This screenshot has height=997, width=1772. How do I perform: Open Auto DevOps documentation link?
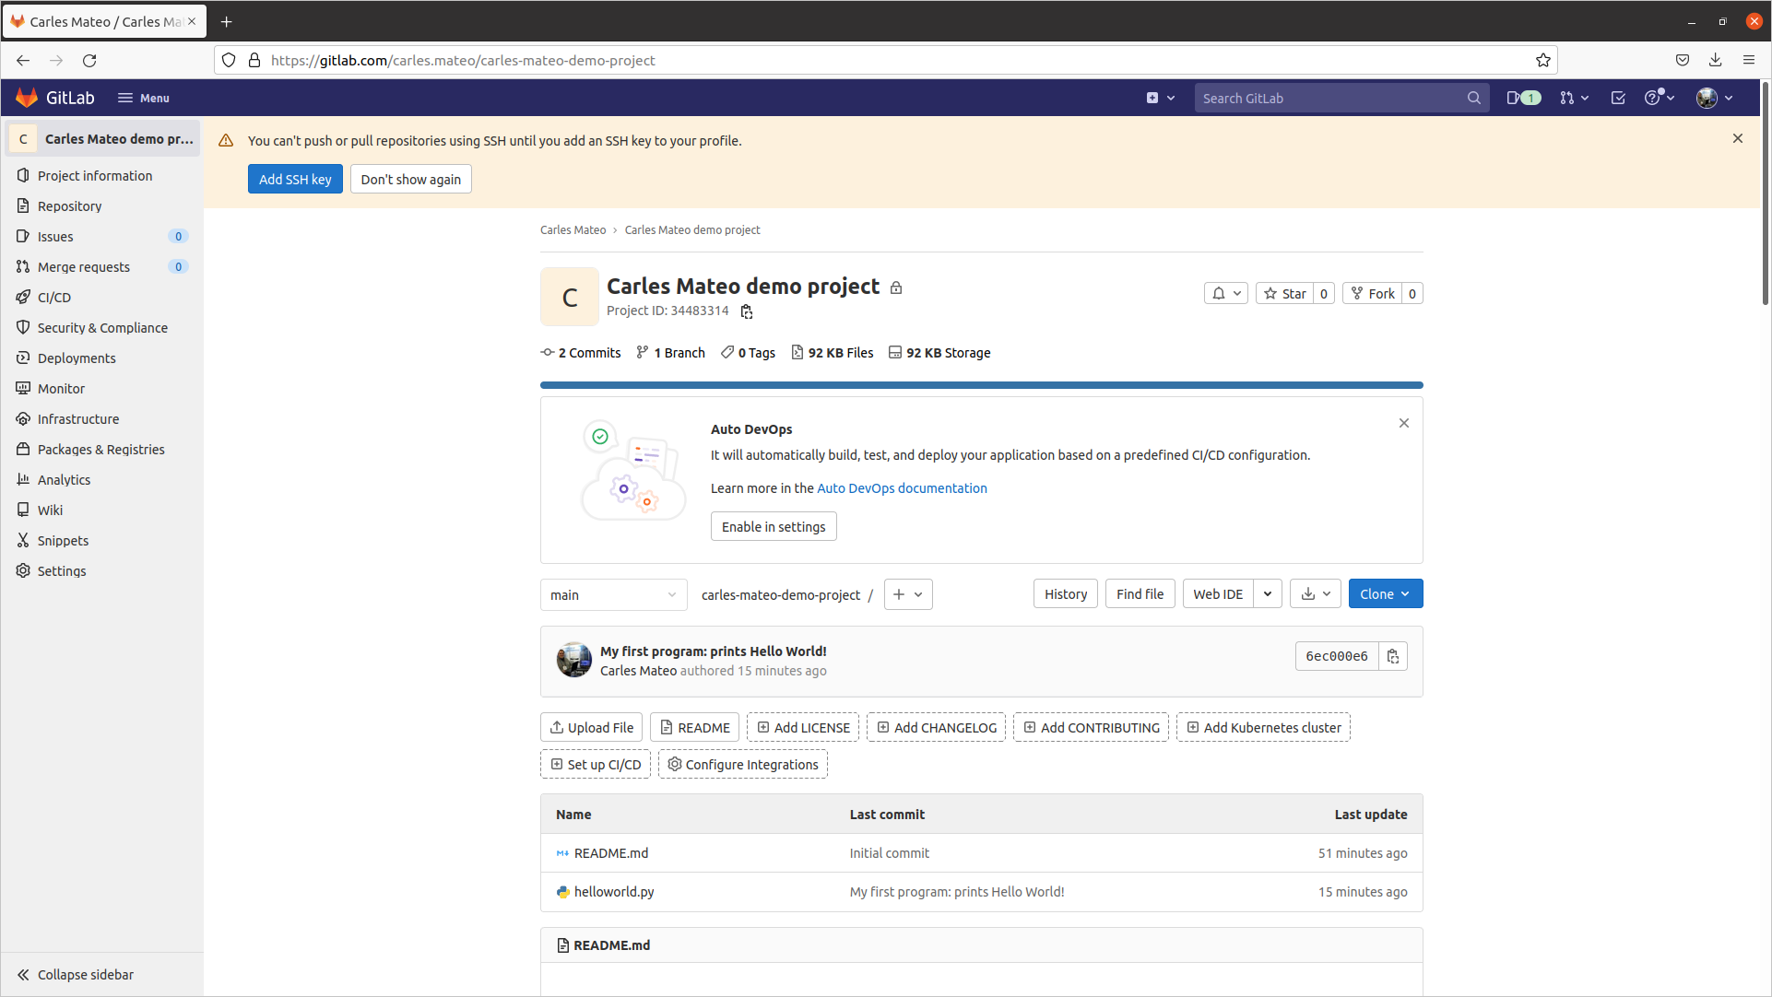click(902, 488)
